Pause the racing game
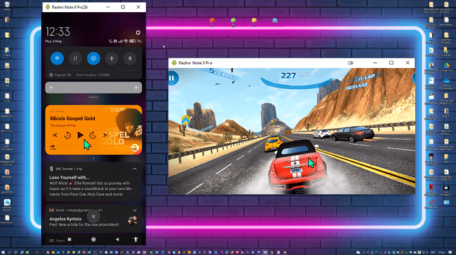This screenshot has height=255, width=456. 172,78
